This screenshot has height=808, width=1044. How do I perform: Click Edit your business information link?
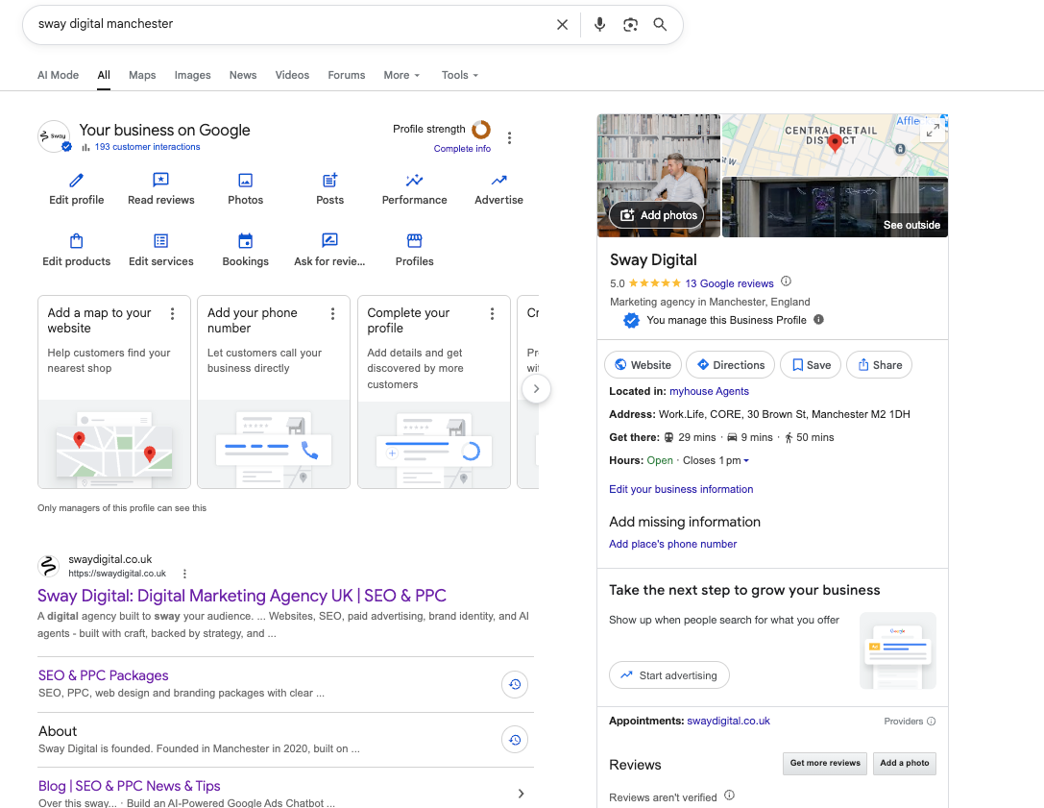coord(681,489)
